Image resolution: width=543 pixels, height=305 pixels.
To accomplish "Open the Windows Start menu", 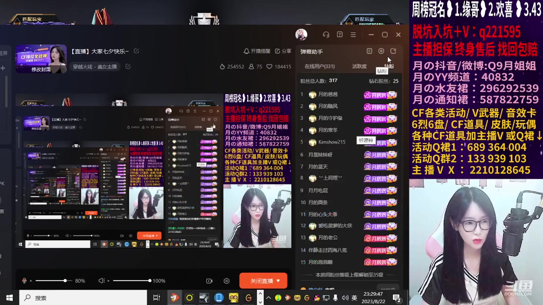I will coord(9,298).
